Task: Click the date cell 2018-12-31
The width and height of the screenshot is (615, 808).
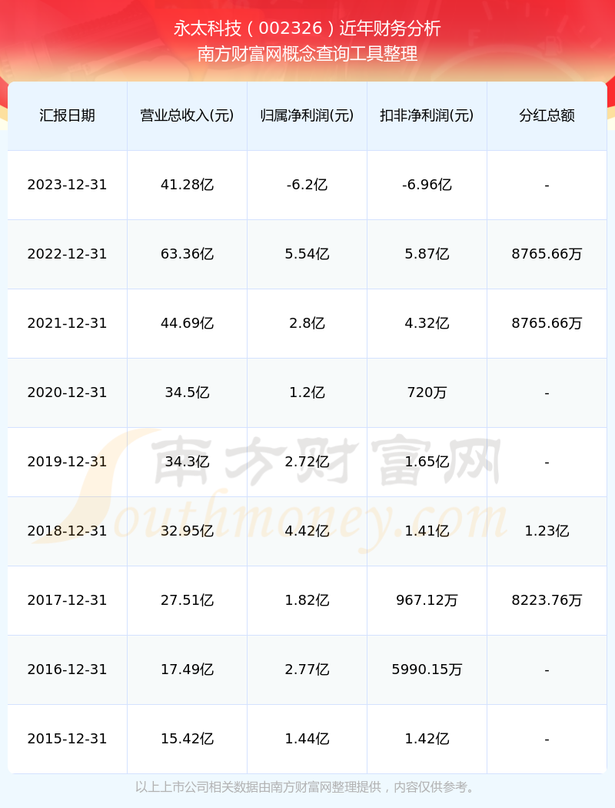Action: pos(68,531)
